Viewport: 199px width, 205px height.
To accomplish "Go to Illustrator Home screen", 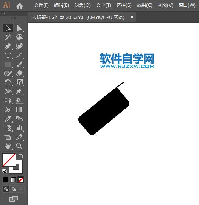I will (x=20, y=6).
